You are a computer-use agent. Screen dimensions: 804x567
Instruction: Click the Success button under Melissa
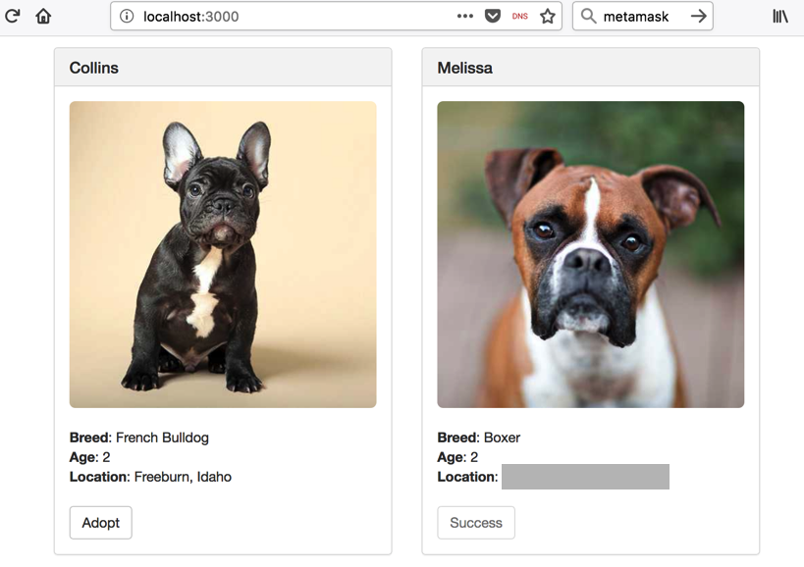475,523
